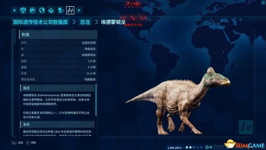Viewport: 266px width, 150px height.
Task: Click the InGen database root breadcrumb
Action: [x=41, y=22]
